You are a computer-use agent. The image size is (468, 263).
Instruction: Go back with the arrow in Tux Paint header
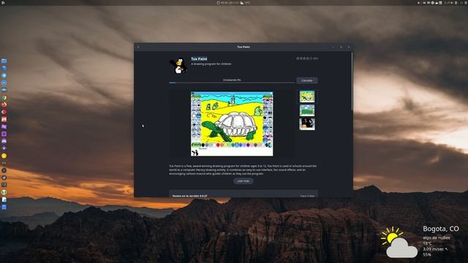[x=138, y=47]
